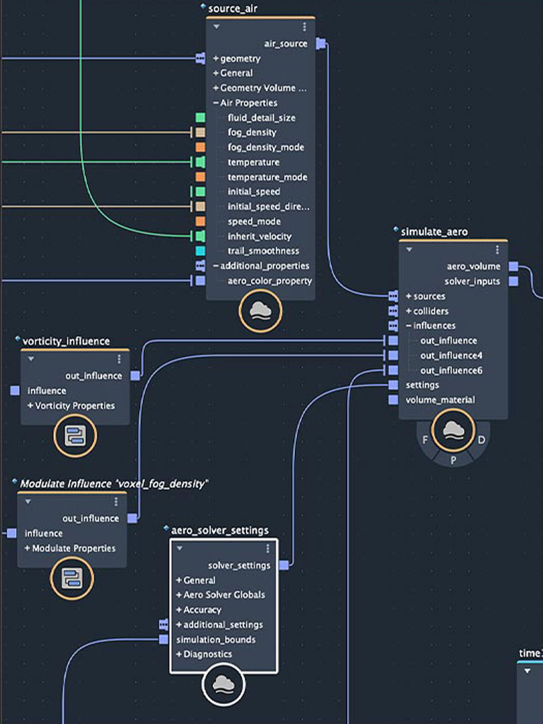Screen dimensions: 543x724
Task: Click the out_influence6 property row
Action: click(x=453, y=370)
